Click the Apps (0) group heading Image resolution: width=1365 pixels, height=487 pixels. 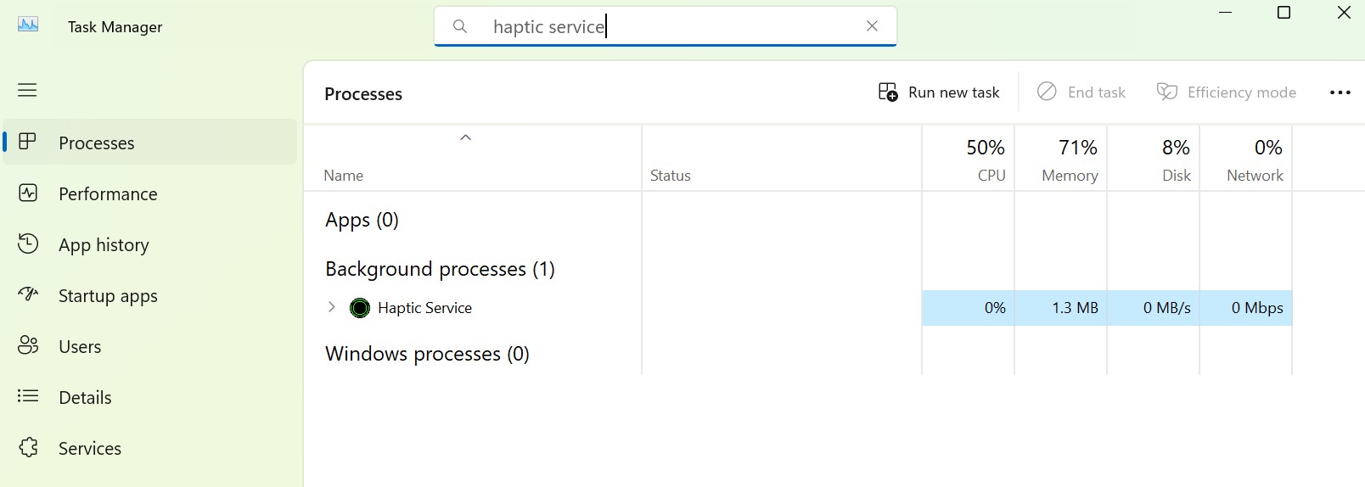click(362, 220)
